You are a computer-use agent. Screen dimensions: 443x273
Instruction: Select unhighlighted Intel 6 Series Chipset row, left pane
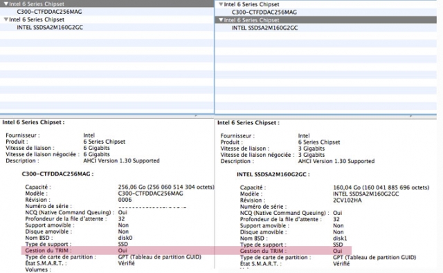107,19
